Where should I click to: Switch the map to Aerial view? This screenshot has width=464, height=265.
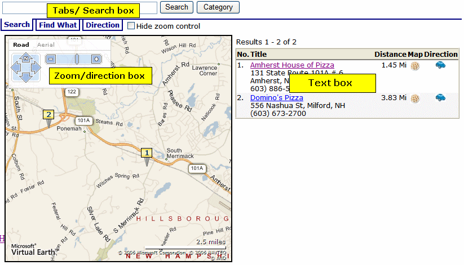point(46,44)
